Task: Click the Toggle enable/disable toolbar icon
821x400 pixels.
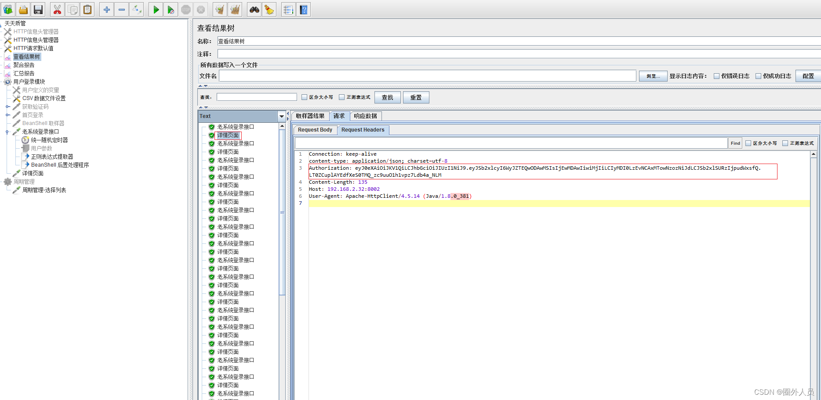Action: click(137, 9)
